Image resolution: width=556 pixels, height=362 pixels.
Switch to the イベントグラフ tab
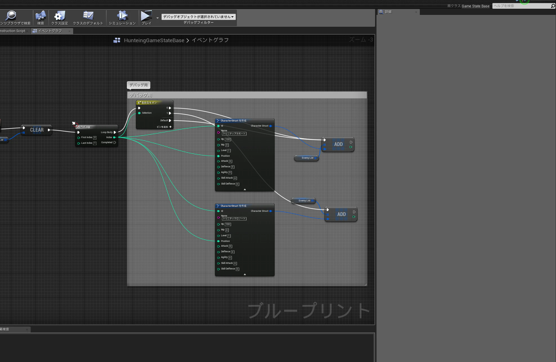point(50,31)
